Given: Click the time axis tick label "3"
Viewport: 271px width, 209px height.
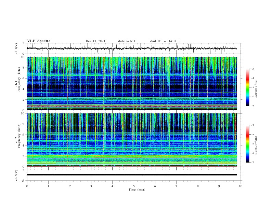Looking at the screenshot, I should point(91,186).
